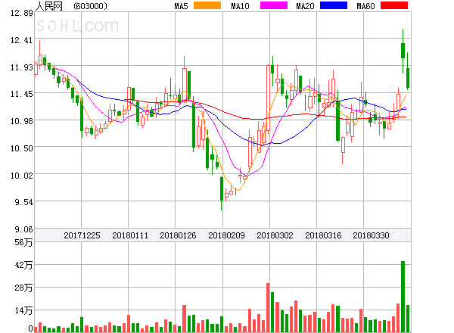The image size is (454, 333).
Task: Click the stock code (603000)
Action: click(x=90, y=6)
